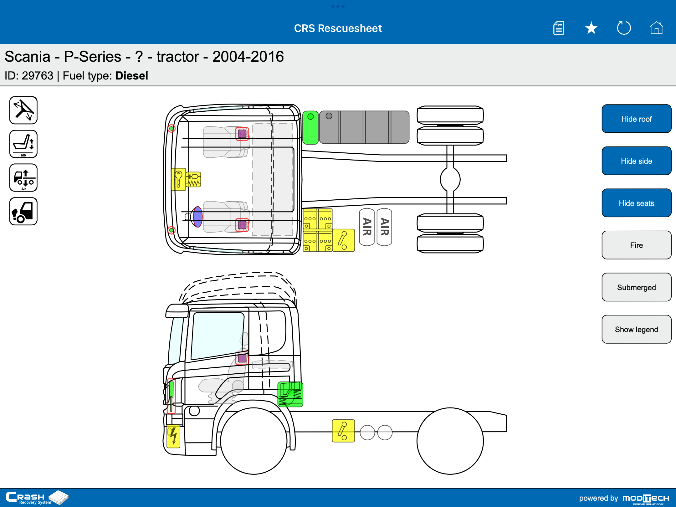
Task: Click the air seat adjustment icon
Action: 23,144
